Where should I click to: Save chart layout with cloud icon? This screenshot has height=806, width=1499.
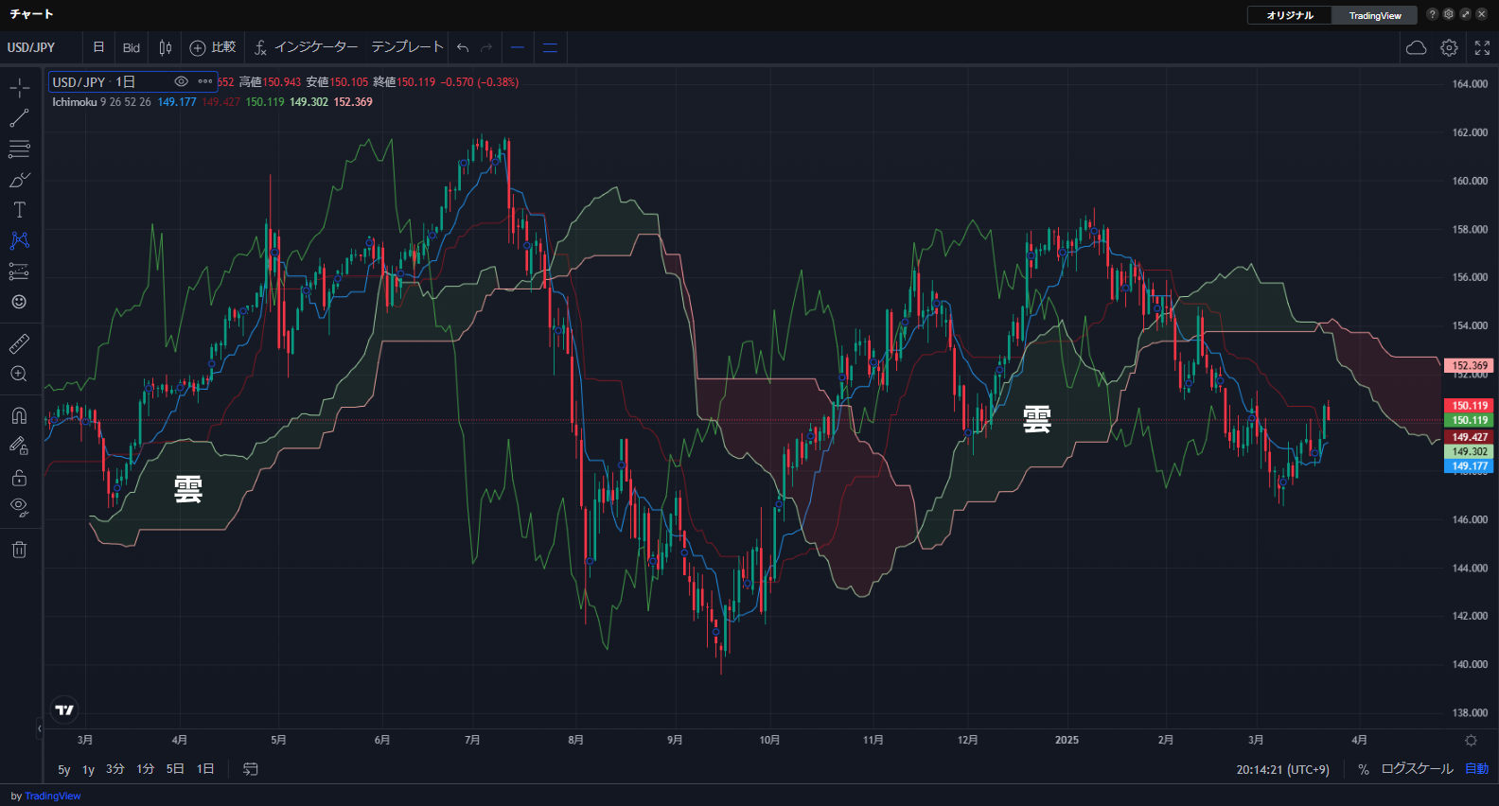click(x=1416, y=47)
